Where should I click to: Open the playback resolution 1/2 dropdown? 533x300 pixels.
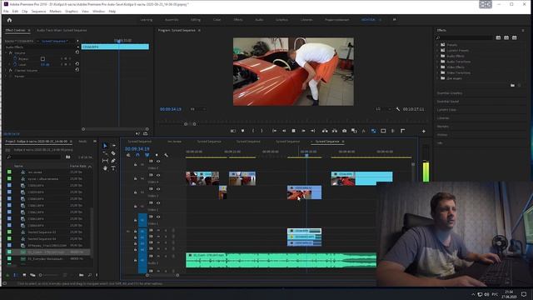(x=383, y=109)
